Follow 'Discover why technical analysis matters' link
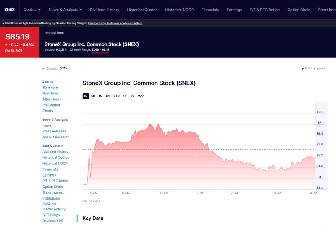The image size is (336, 226). pyautogui.click(x=115, y=23)
